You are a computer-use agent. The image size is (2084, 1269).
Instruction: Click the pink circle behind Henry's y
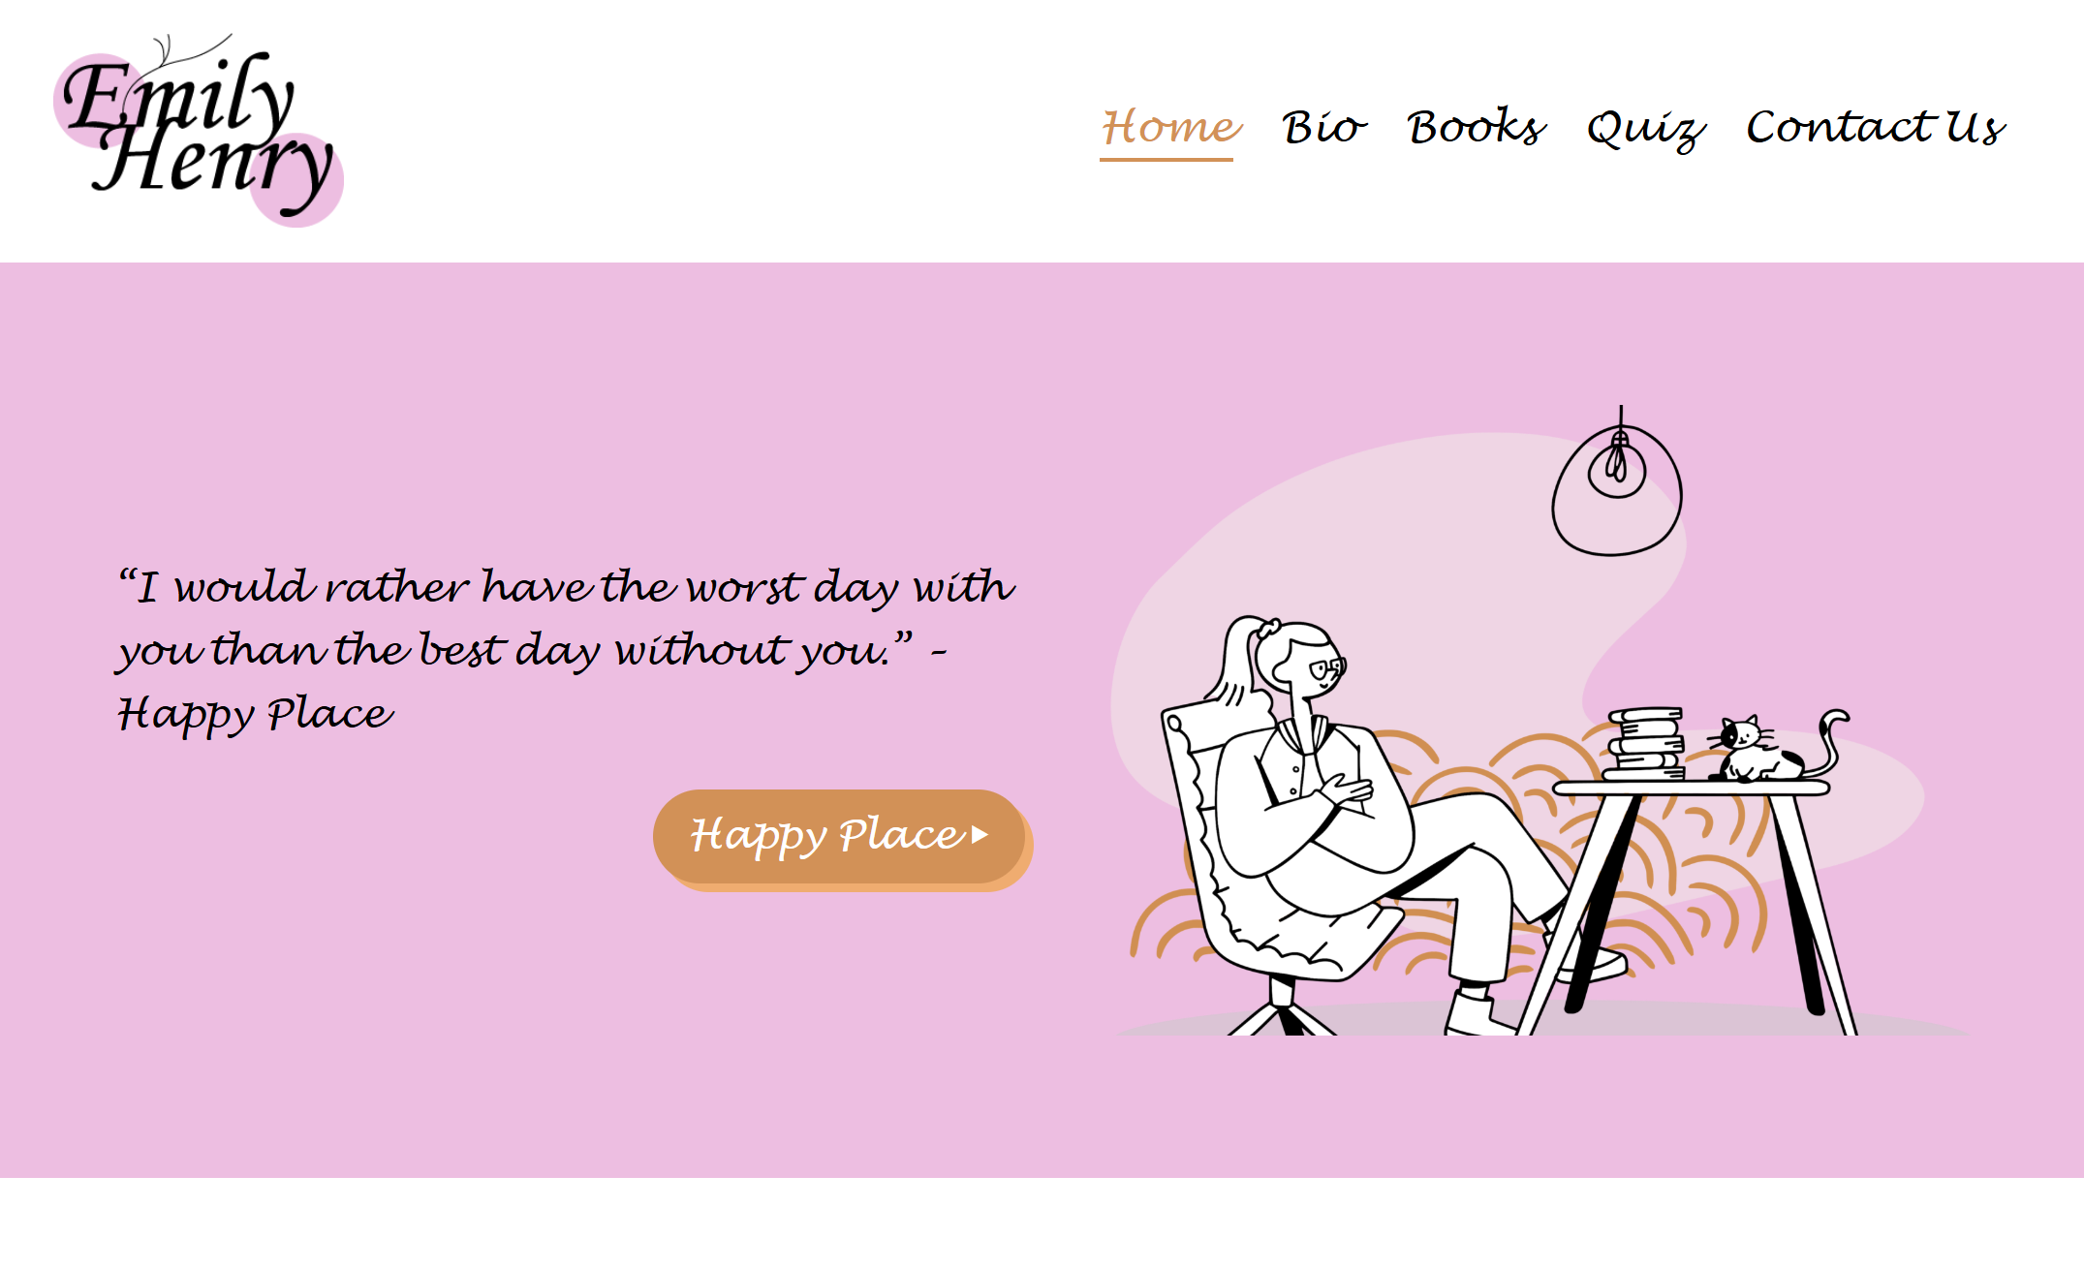296,180
